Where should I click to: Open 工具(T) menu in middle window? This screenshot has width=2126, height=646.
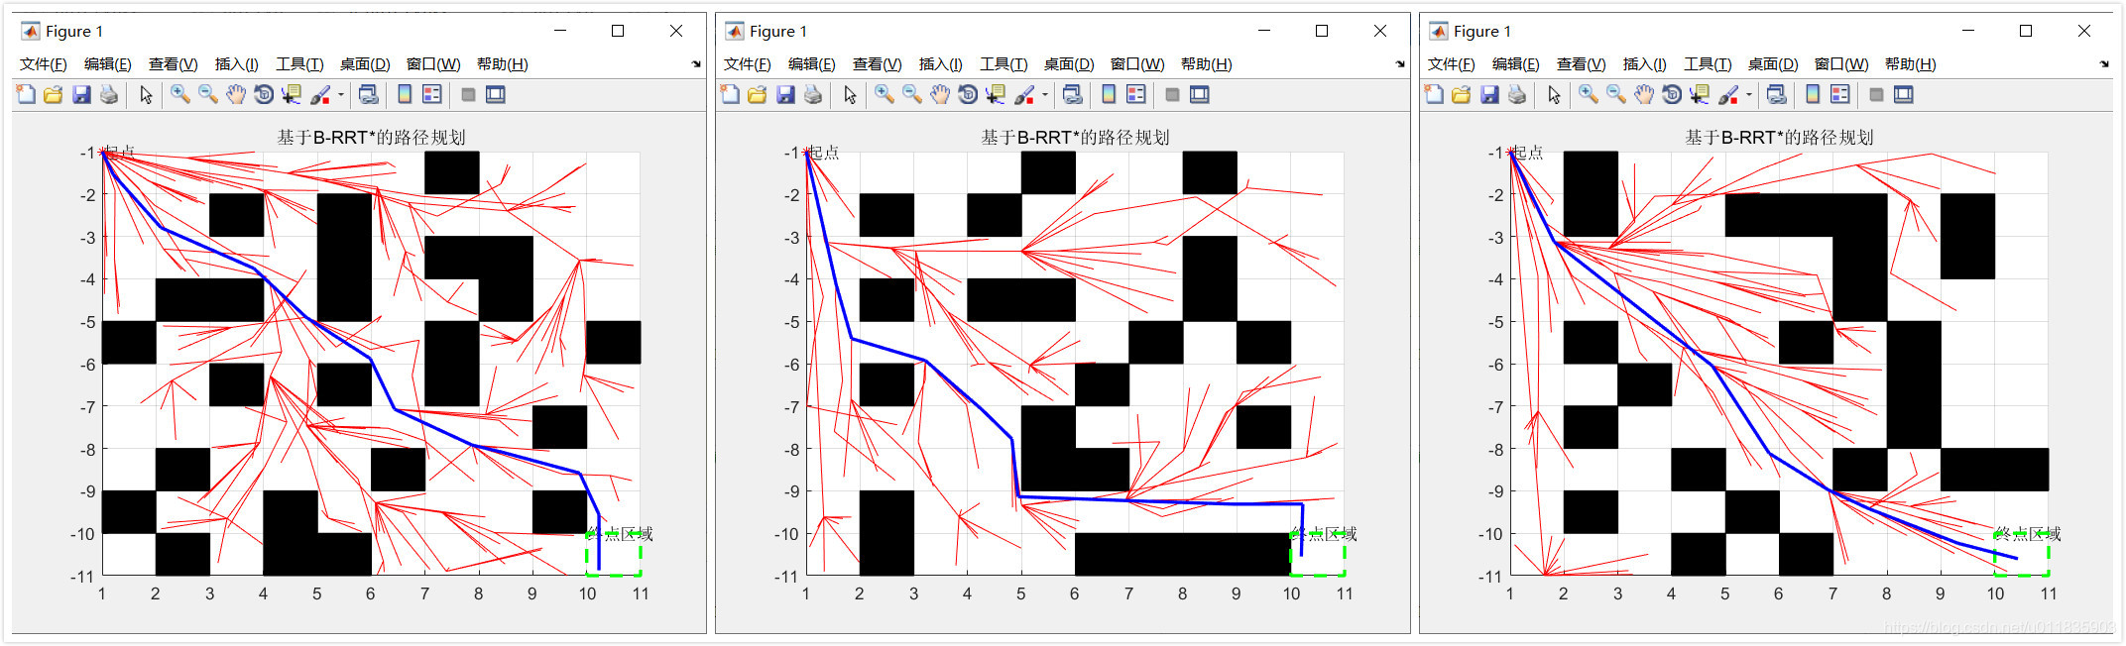[x=1004, y=64]
